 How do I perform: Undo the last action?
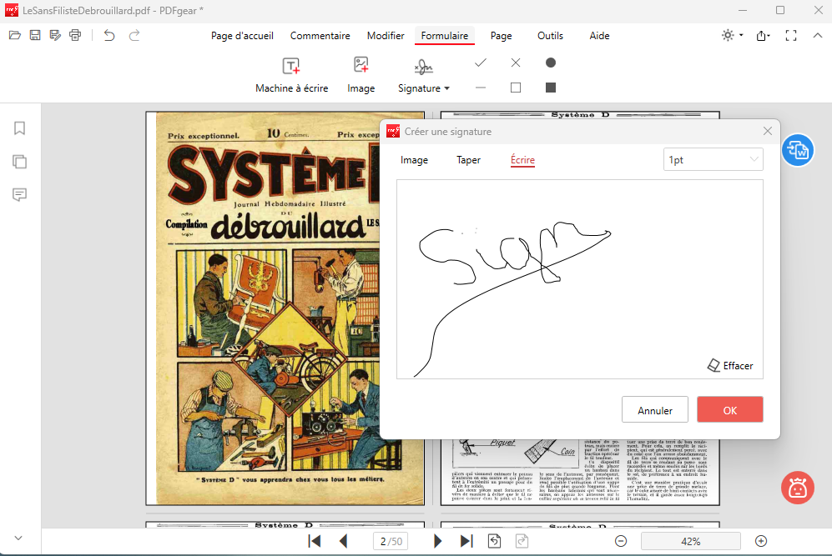click(x=109, y=36)
